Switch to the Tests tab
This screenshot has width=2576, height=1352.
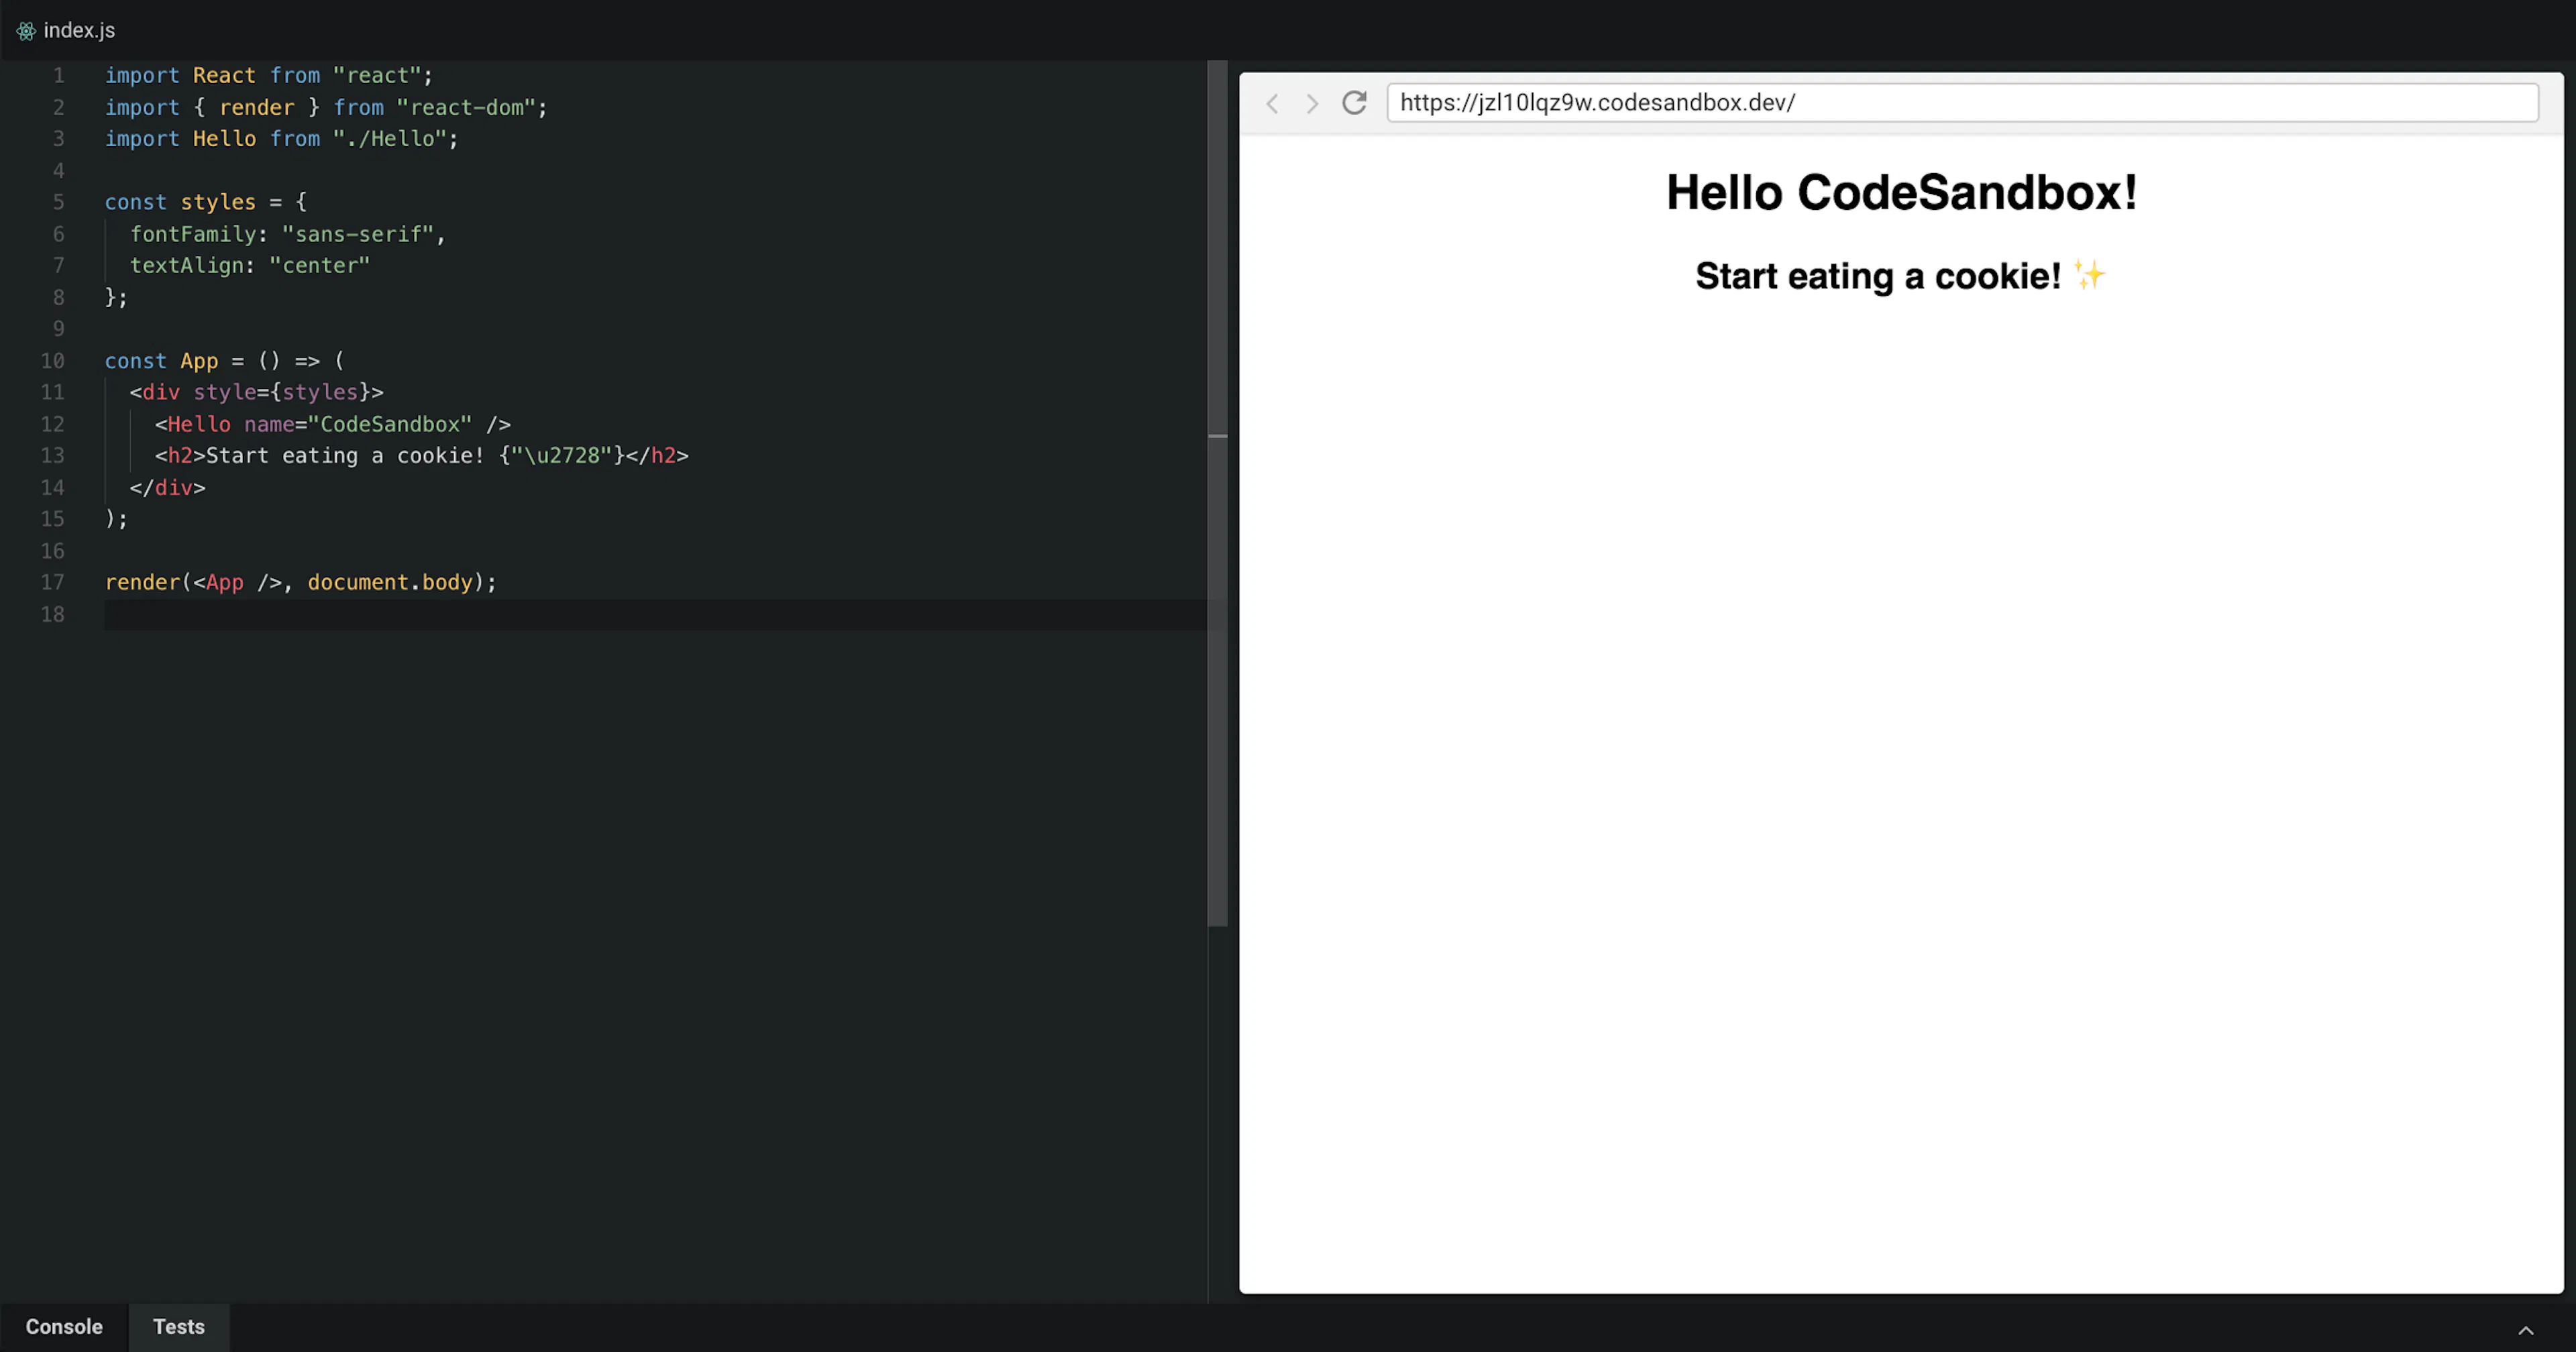pos(178,1327)
